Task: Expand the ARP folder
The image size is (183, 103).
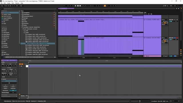Action: [x=23, y=31]
